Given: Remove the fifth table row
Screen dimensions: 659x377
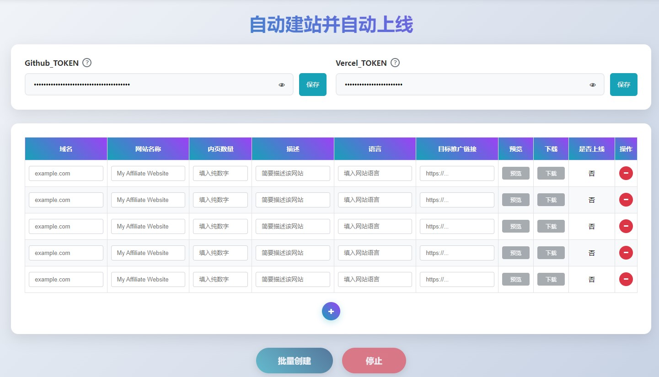Looking at the screenshot, I should click(626, 279).
